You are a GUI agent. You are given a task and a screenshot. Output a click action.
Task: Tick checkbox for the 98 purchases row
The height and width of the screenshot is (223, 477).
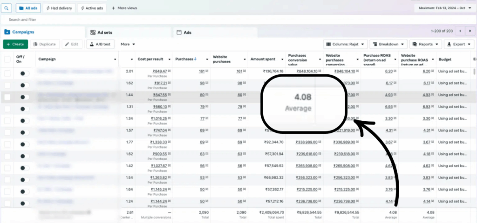[x=7, y=85]
